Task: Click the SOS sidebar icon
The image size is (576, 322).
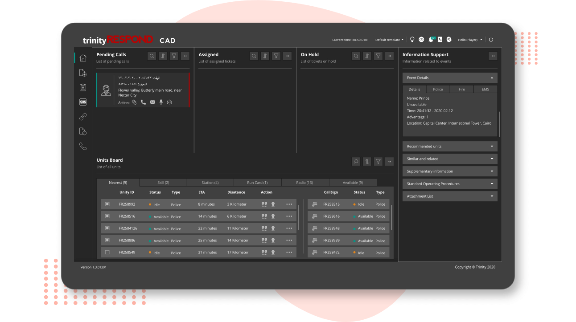Action: point(83,102)
